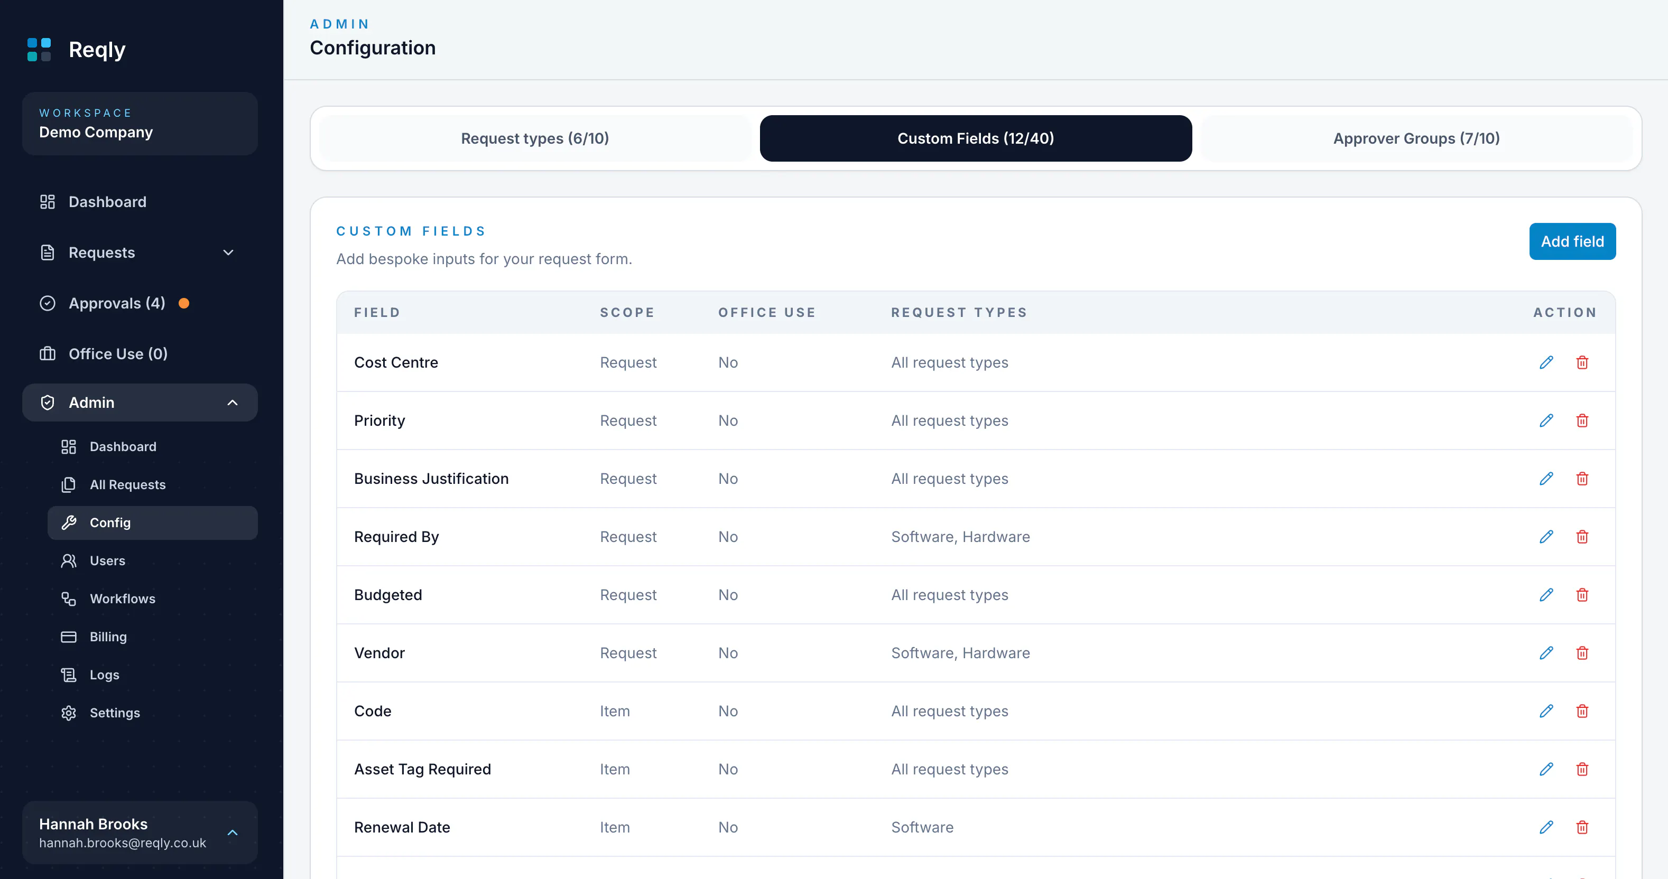Click the Reqly logo icon

(x=39, y=49)
